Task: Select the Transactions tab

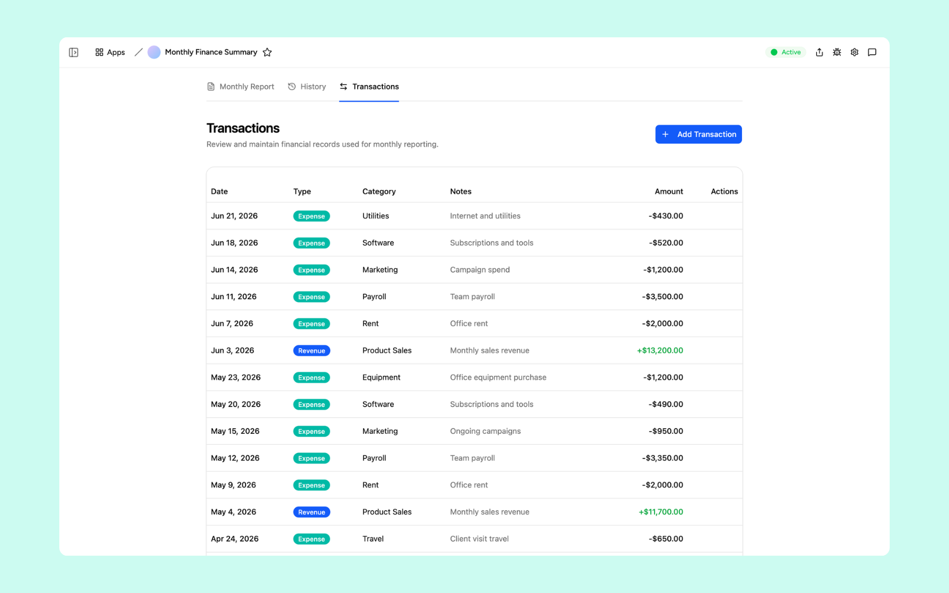Action: point(369,87)
